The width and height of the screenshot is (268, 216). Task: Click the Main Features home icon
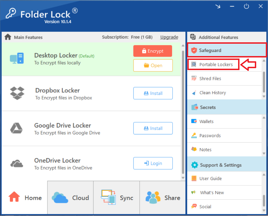click(8, 37)
